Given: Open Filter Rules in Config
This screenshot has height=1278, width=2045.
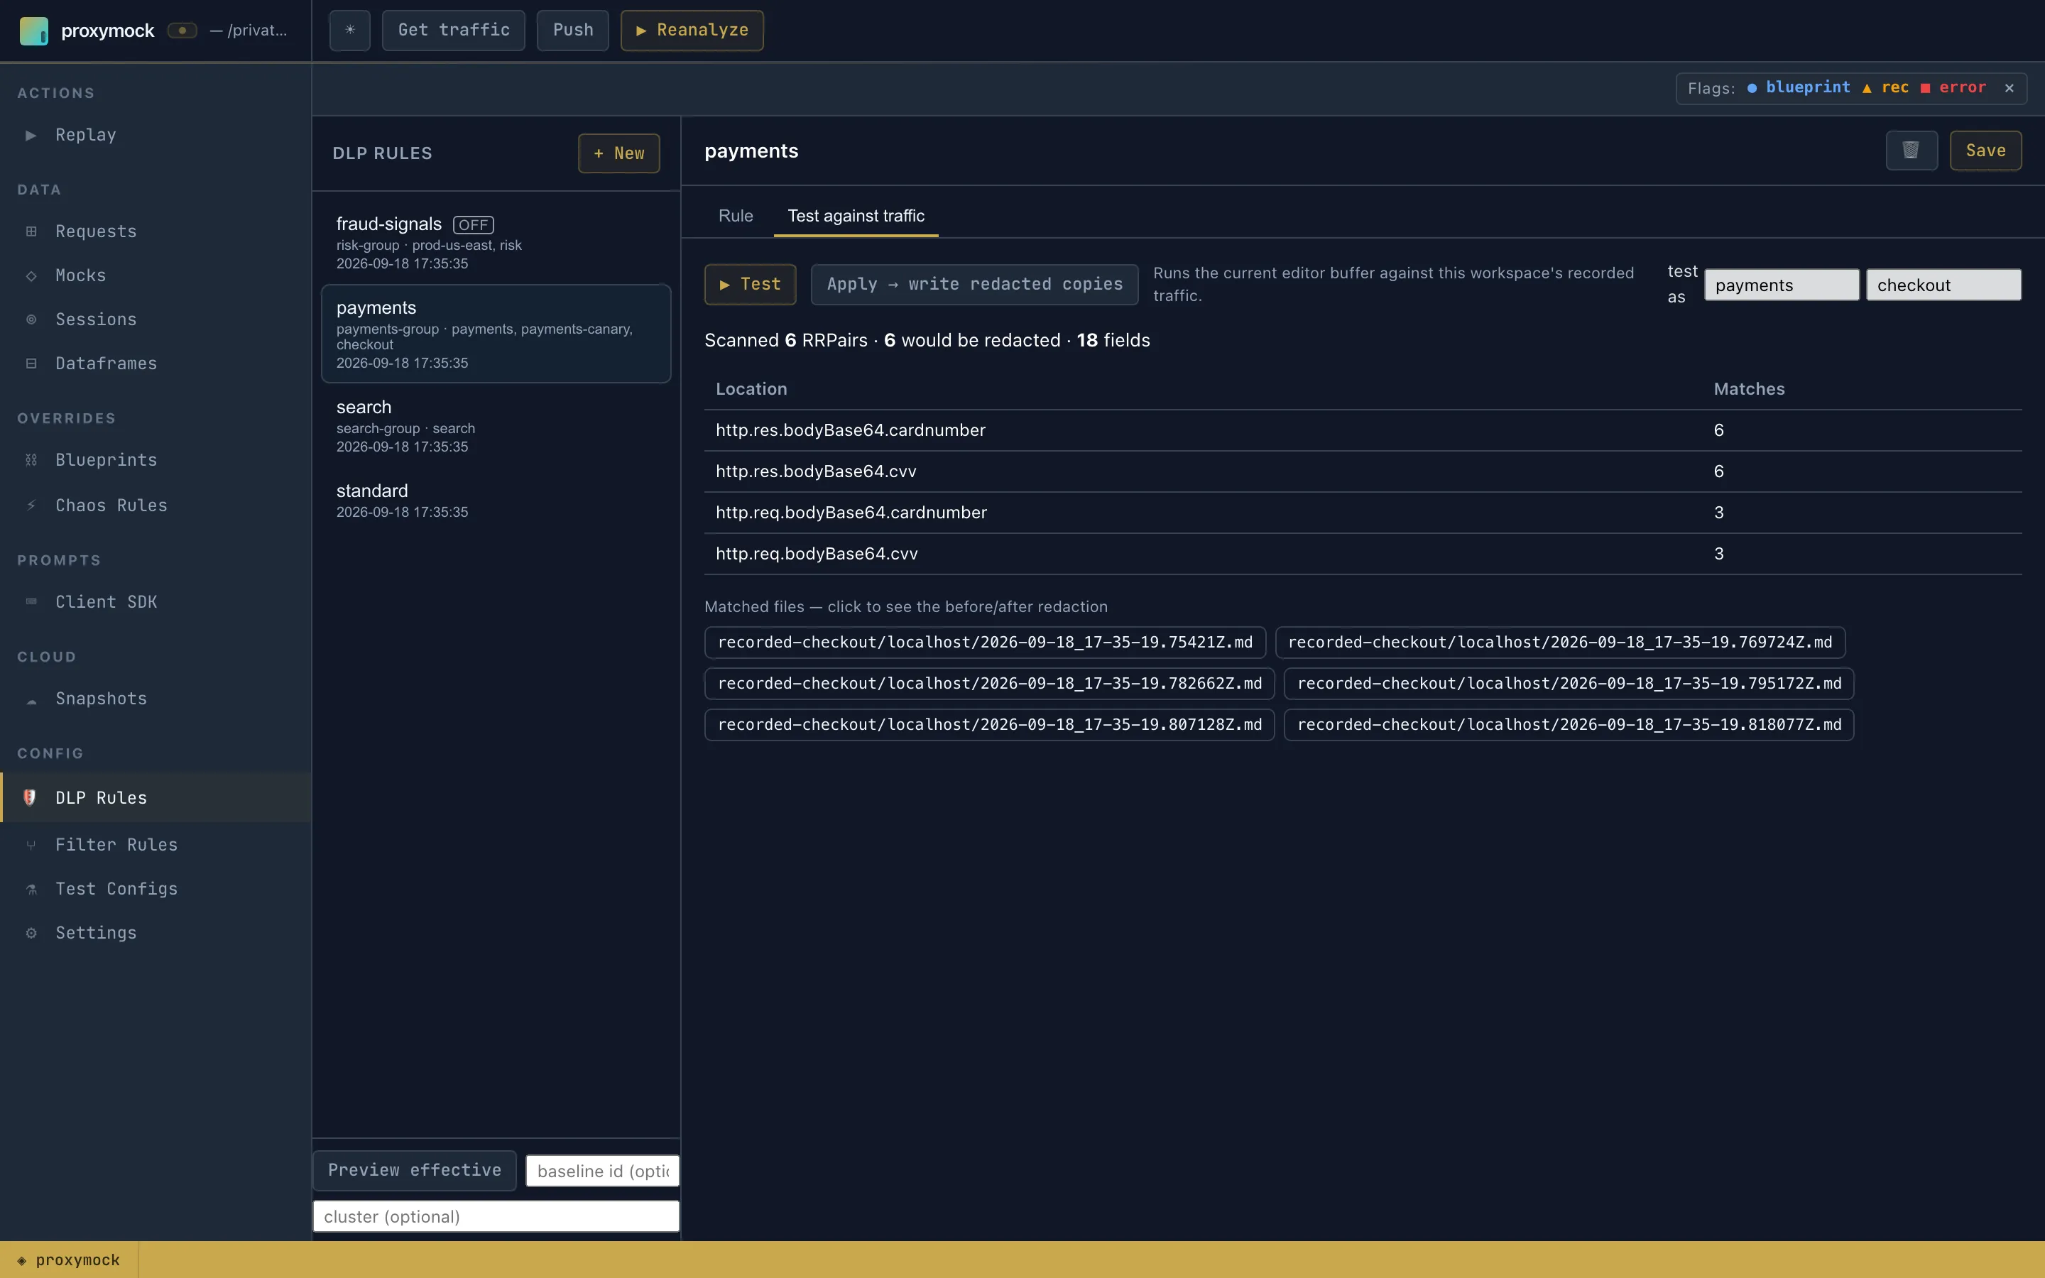Looking at the screenshot, I should pyautogui.click(x=116, y=845).
